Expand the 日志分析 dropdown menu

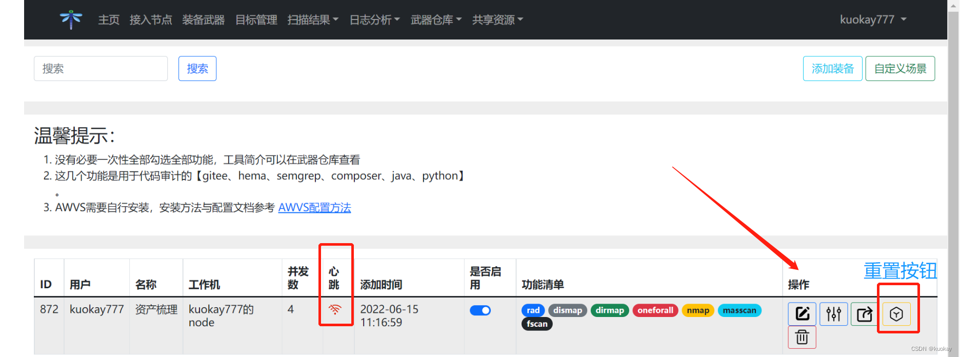[374, 19]
